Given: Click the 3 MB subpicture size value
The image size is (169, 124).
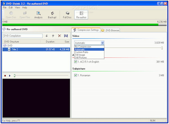Looking at the screenshot, I should click(x=161, y=75).
